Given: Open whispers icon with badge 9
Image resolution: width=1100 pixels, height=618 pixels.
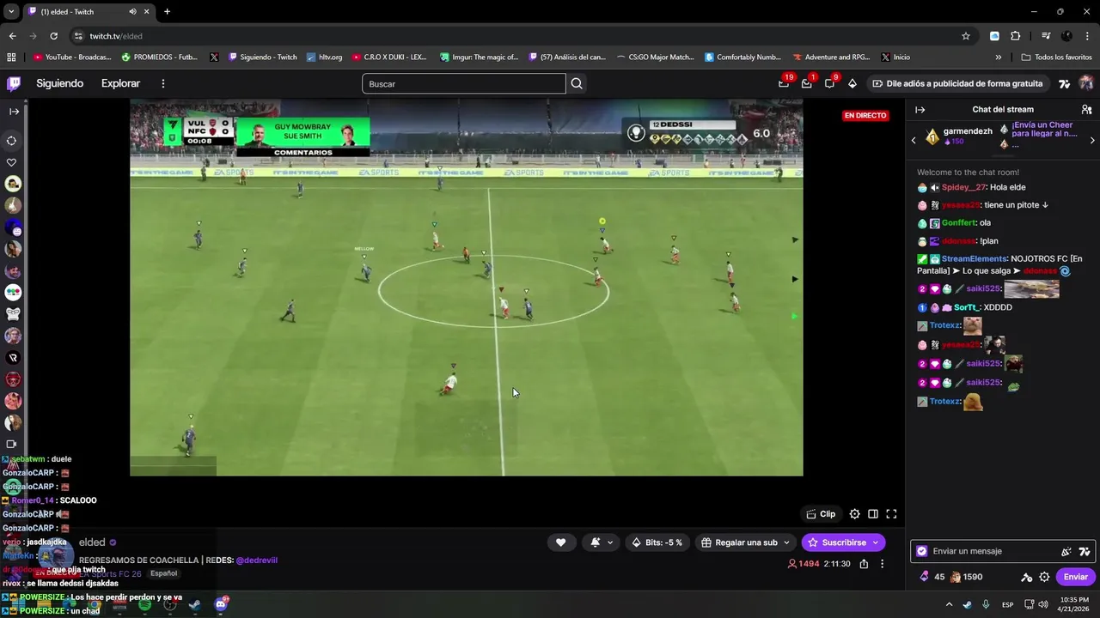Looking at the screenshot, I should (829, 83).
